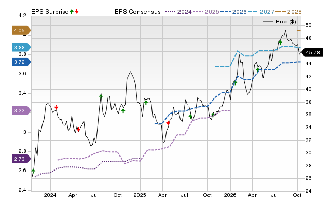This screenshot has height=198, width=332.
Task: Click the 3.22 EPS value tag
Action: [x=21, y=110]
